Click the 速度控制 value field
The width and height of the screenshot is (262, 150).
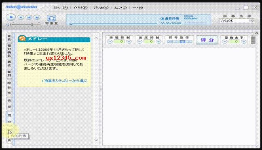[x=149, y=41]
